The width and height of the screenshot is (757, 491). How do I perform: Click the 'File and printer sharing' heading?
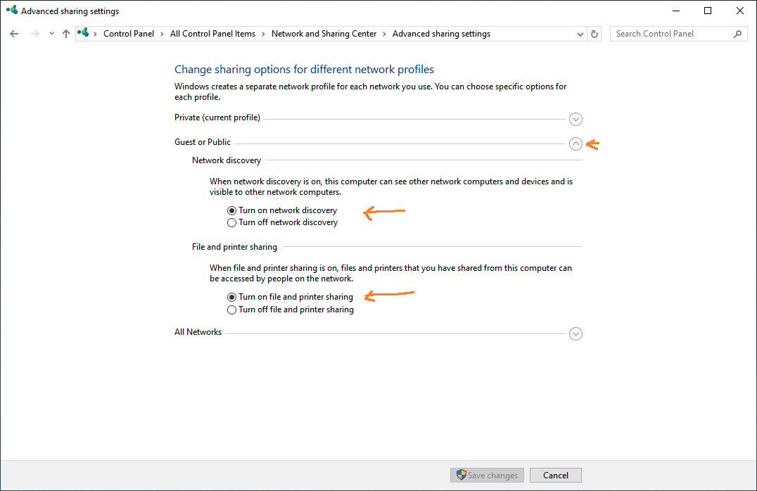(235, 247)
